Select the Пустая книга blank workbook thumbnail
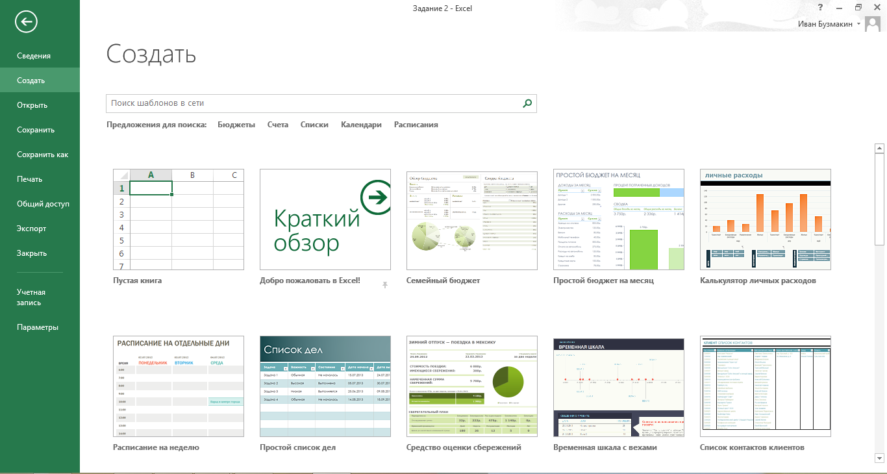This screenshot has width=887, height=474. [x=179, y=219]
